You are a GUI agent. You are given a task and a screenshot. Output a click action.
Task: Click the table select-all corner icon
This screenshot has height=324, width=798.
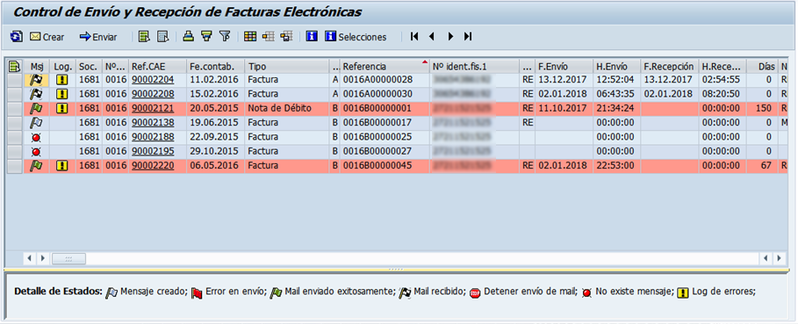tap(14, 66)
